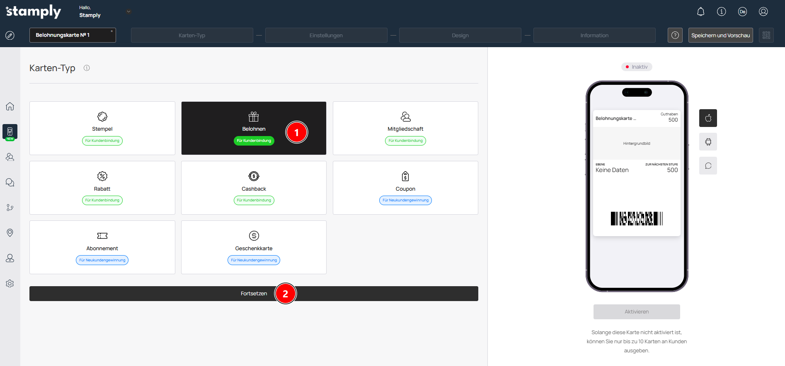The height and width of the screenshot is (366, 785).
Task: Click the QR code icon
Action: click(x=766, y=35)
